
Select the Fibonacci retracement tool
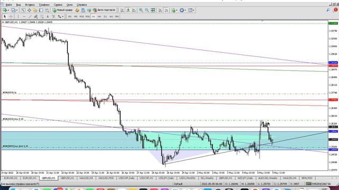pyautogui.click(x=42, y=16)
